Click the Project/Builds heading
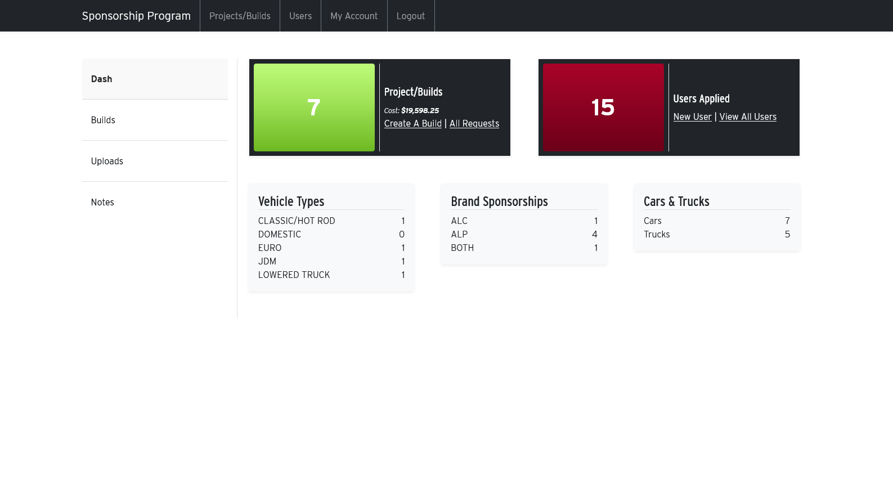 click(x=414, y=92)
